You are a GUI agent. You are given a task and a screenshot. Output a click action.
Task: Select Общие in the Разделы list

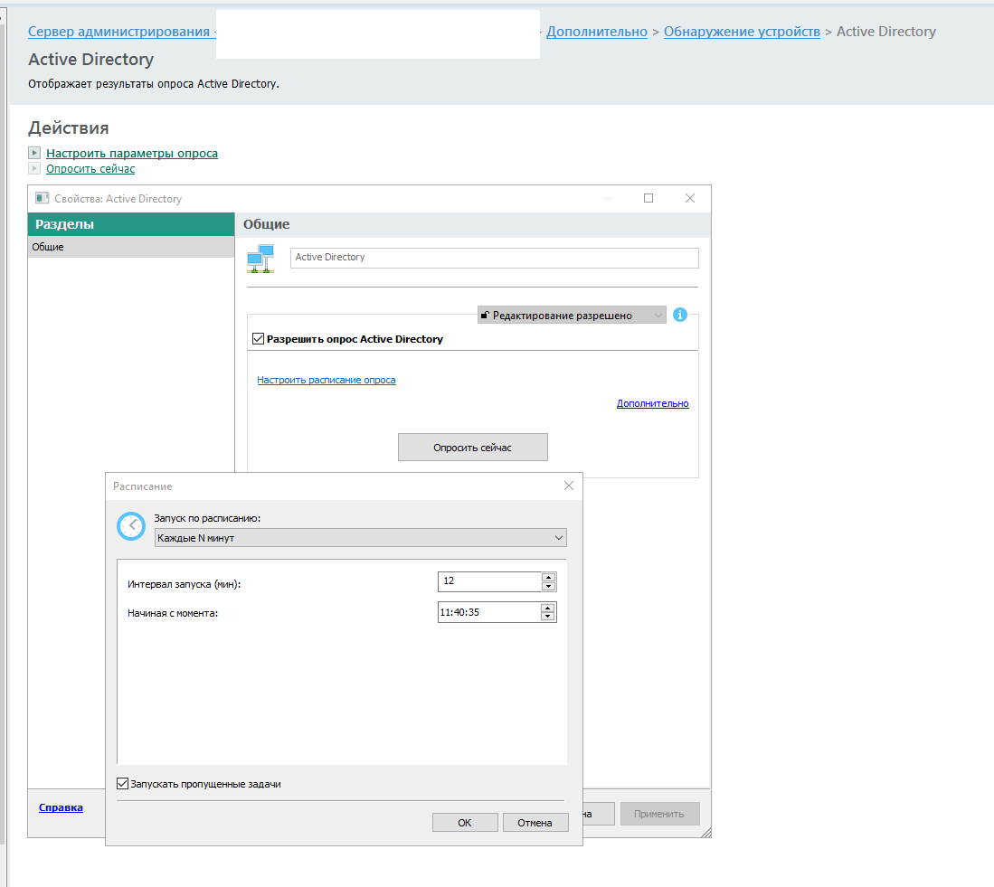131,247
